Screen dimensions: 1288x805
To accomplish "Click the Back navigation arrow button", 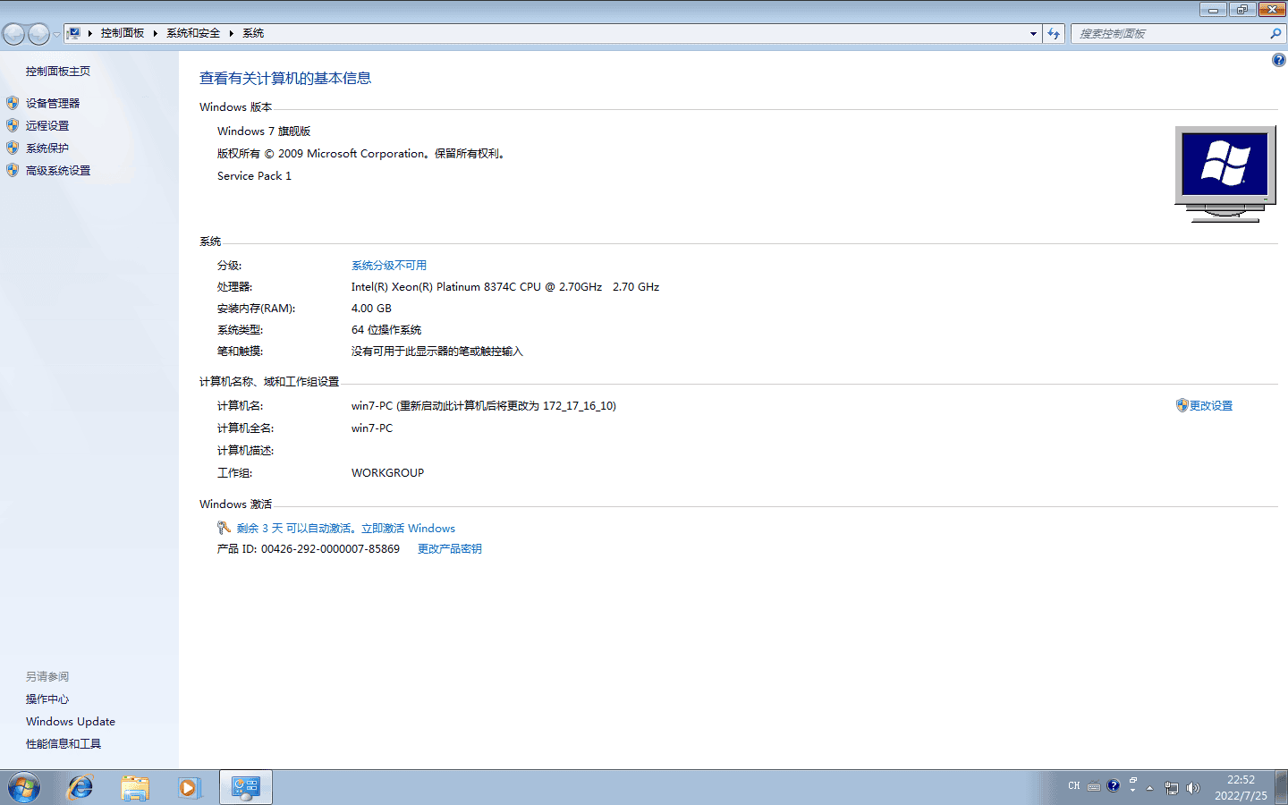I will point(14,34).
